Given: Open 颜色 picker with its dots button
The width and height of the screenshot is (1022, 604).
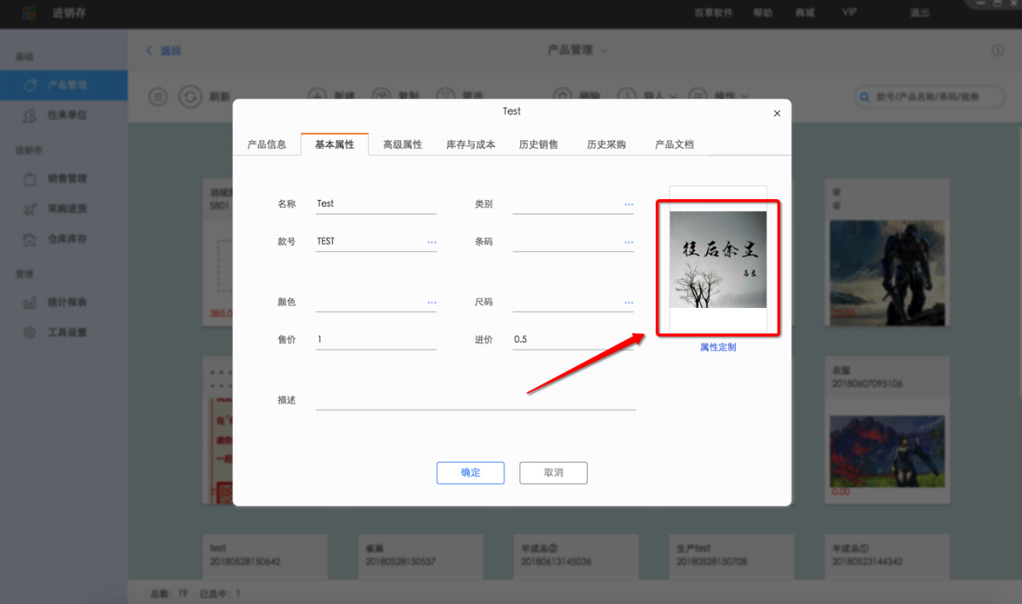Looking at the screenshot, I should 432,302.
